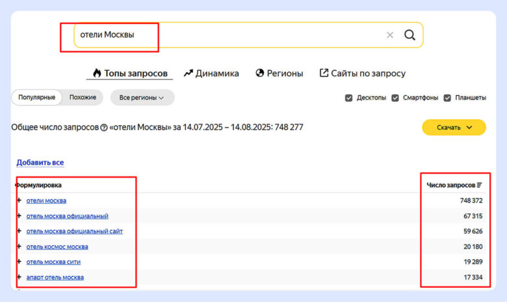507x302 pixels.
Task: Click plus icon beside отель космос москва
Action: point(19,247)
